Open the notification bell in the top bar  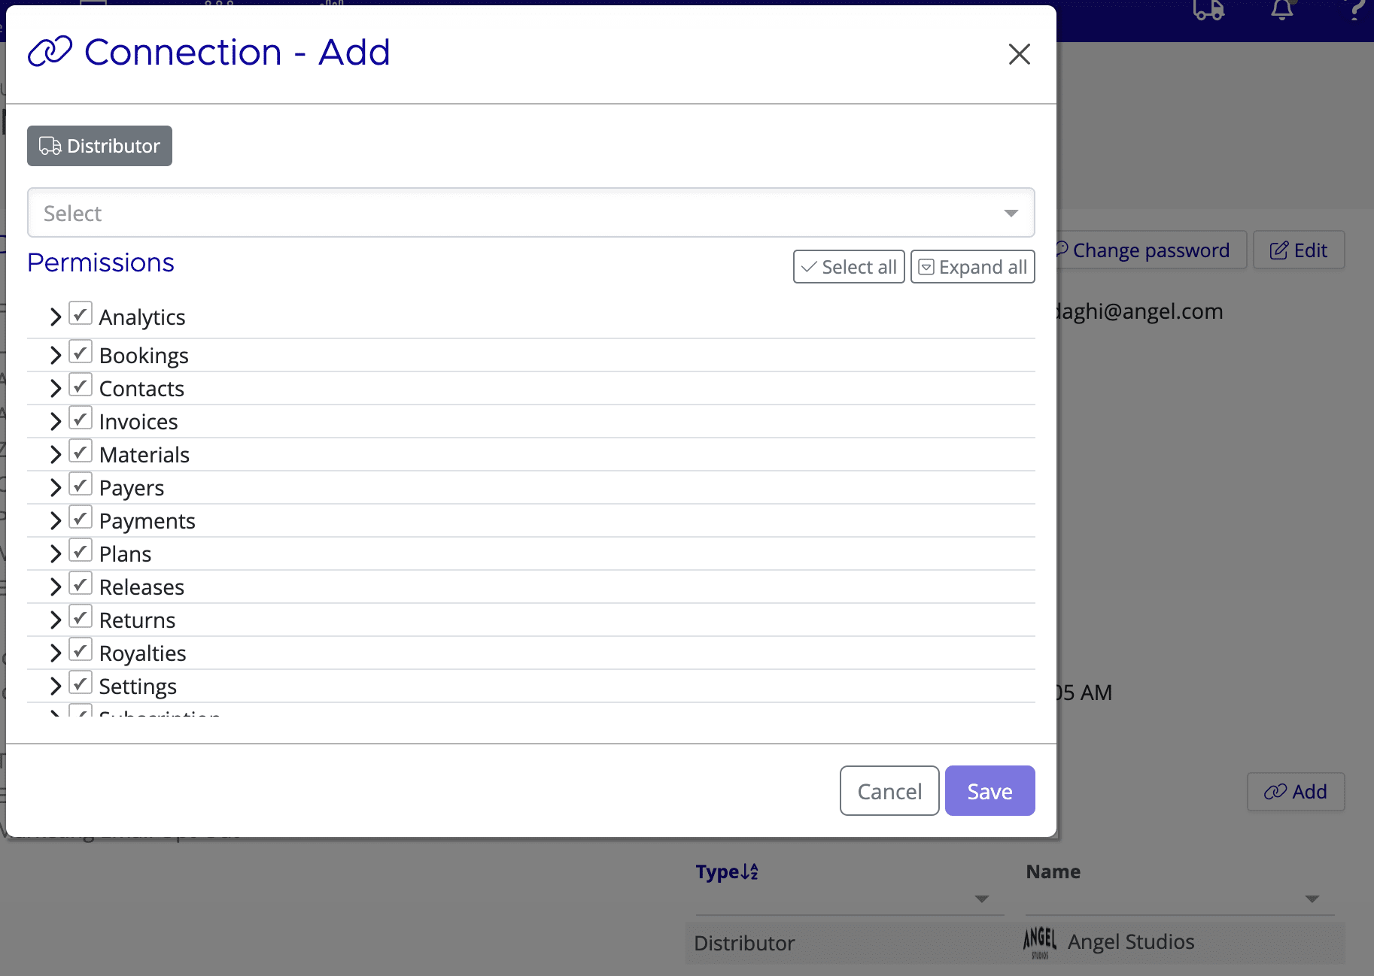click(x=1281, y=10)
